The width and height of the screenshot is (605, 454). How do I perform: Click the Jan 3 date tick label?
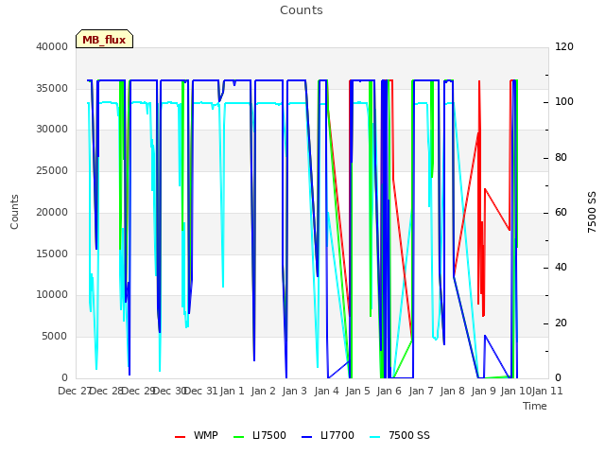[x=295, y=391]
